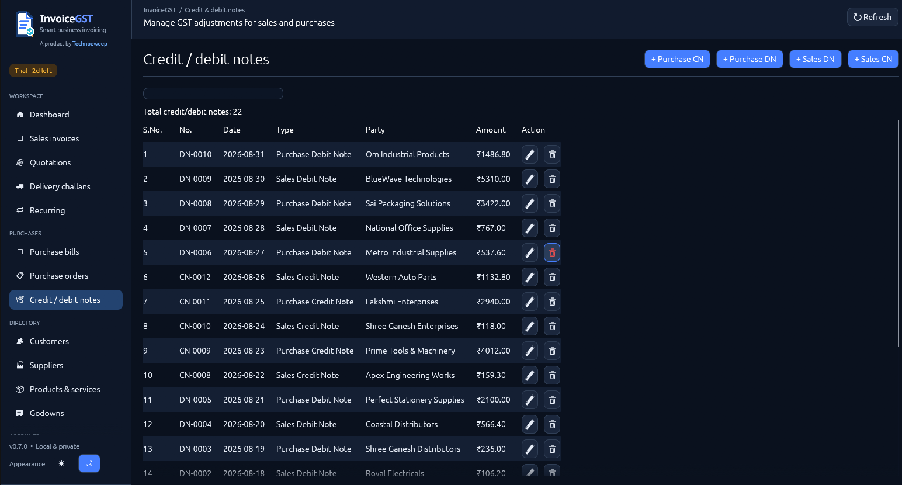Click the note number CN-0011
The height and width of the screenshot is (485, 902).
pyautogui.click(x=195, y=302)
